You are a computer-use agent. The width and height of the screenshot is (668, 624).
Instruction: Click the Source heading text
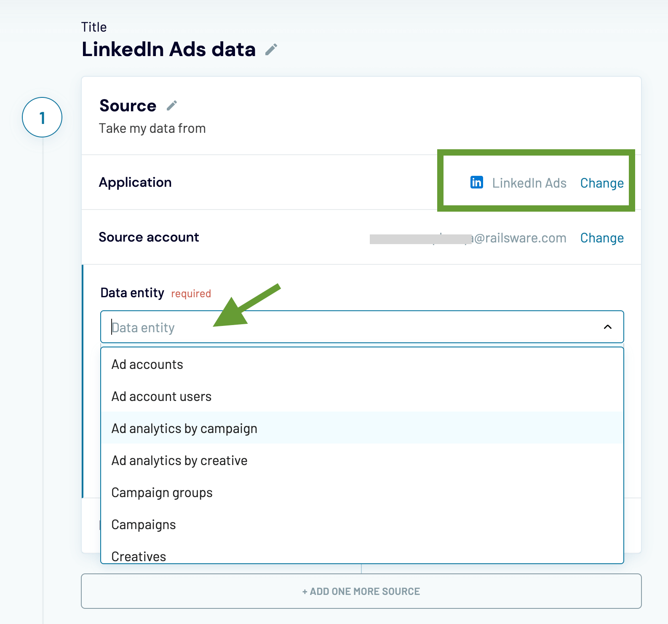click(128, 105)
